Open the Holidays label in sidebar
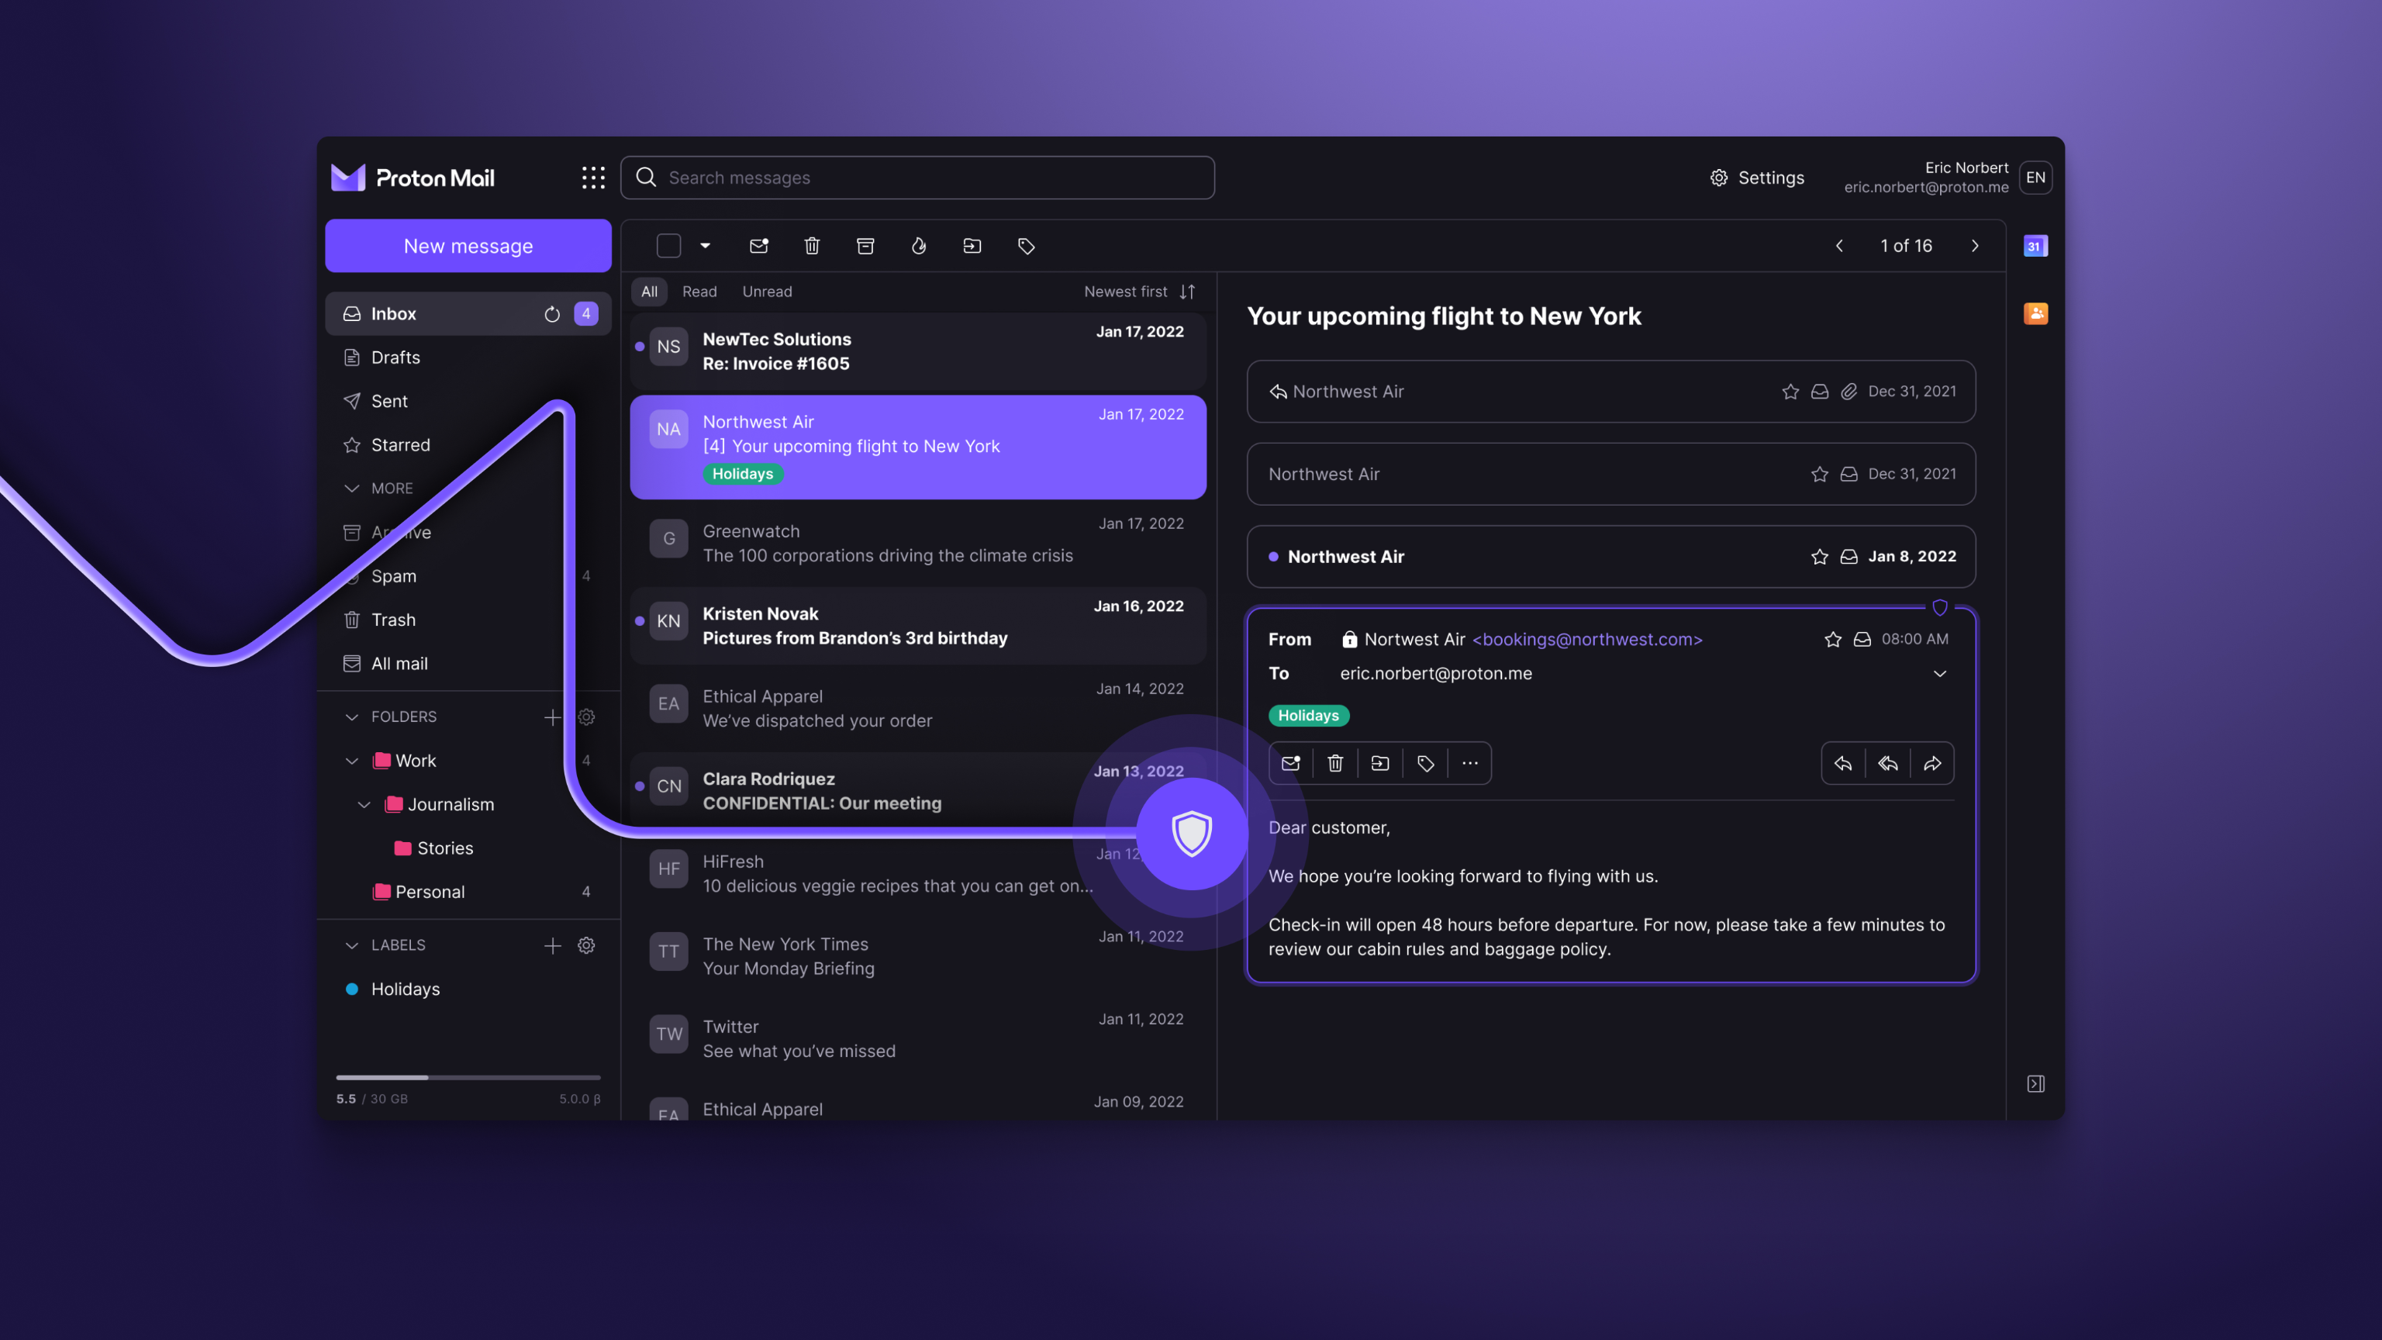The image size is (2382, 1340). [468, 989]
